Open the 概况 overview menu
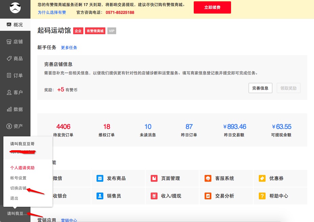The width and height of the screenshot is (314, 222). click(x=15, y=25)
